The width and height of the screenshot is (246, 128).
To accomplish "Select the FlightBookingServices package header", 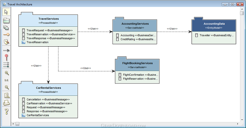I will click(x=137, y=65).
